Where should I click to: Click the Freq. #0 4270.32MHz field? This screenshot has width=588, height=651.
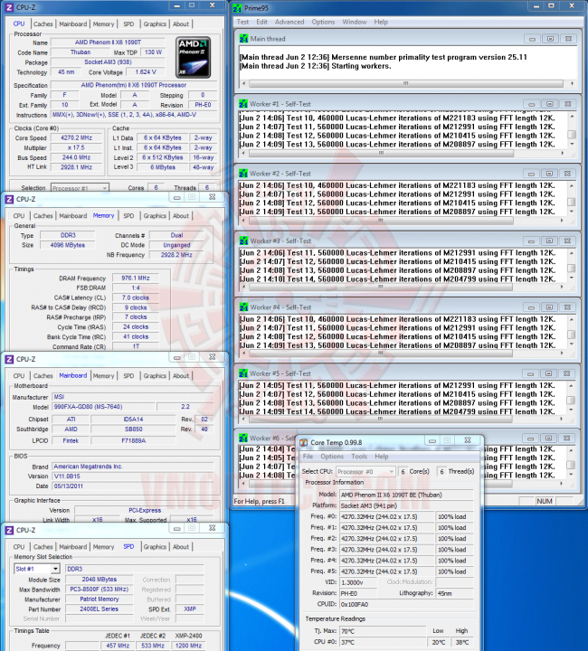click(386, 517)
